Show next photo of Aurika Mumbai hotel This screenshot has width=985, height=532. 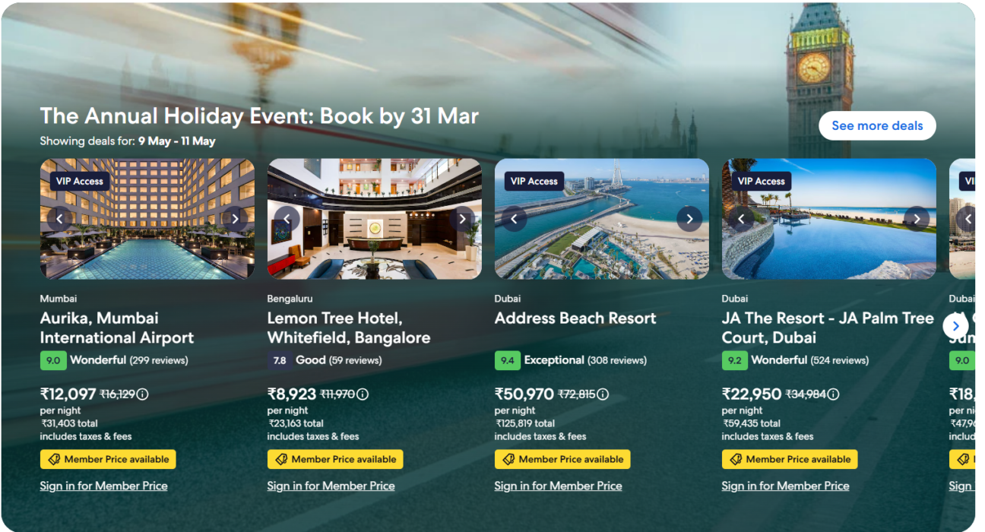point(236,219)
